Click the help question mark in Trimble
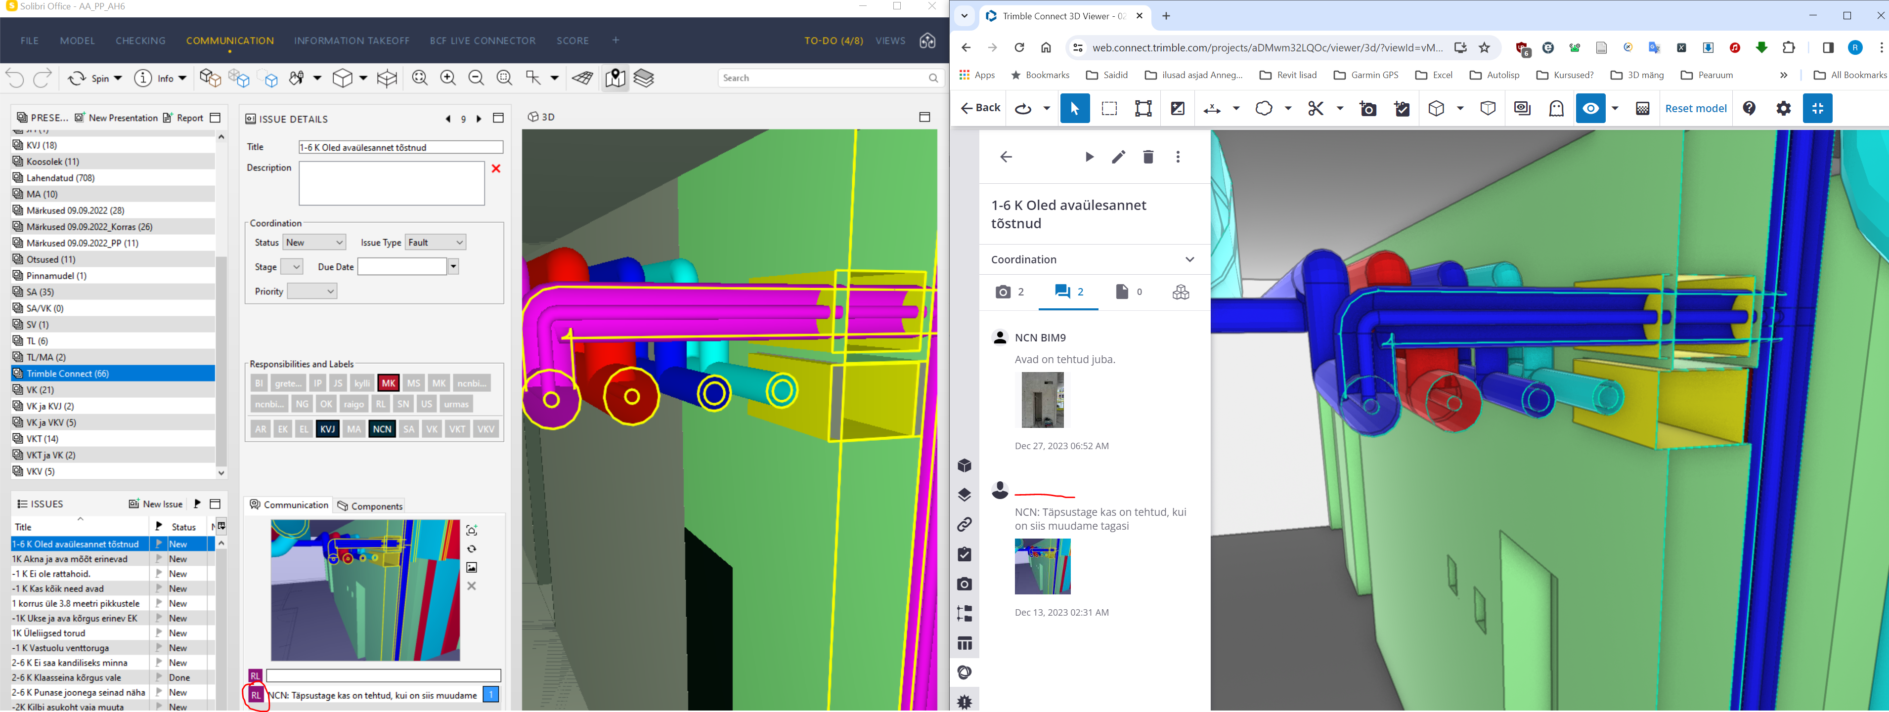Screen dimensions: 1889x712 click(1749, 109)
